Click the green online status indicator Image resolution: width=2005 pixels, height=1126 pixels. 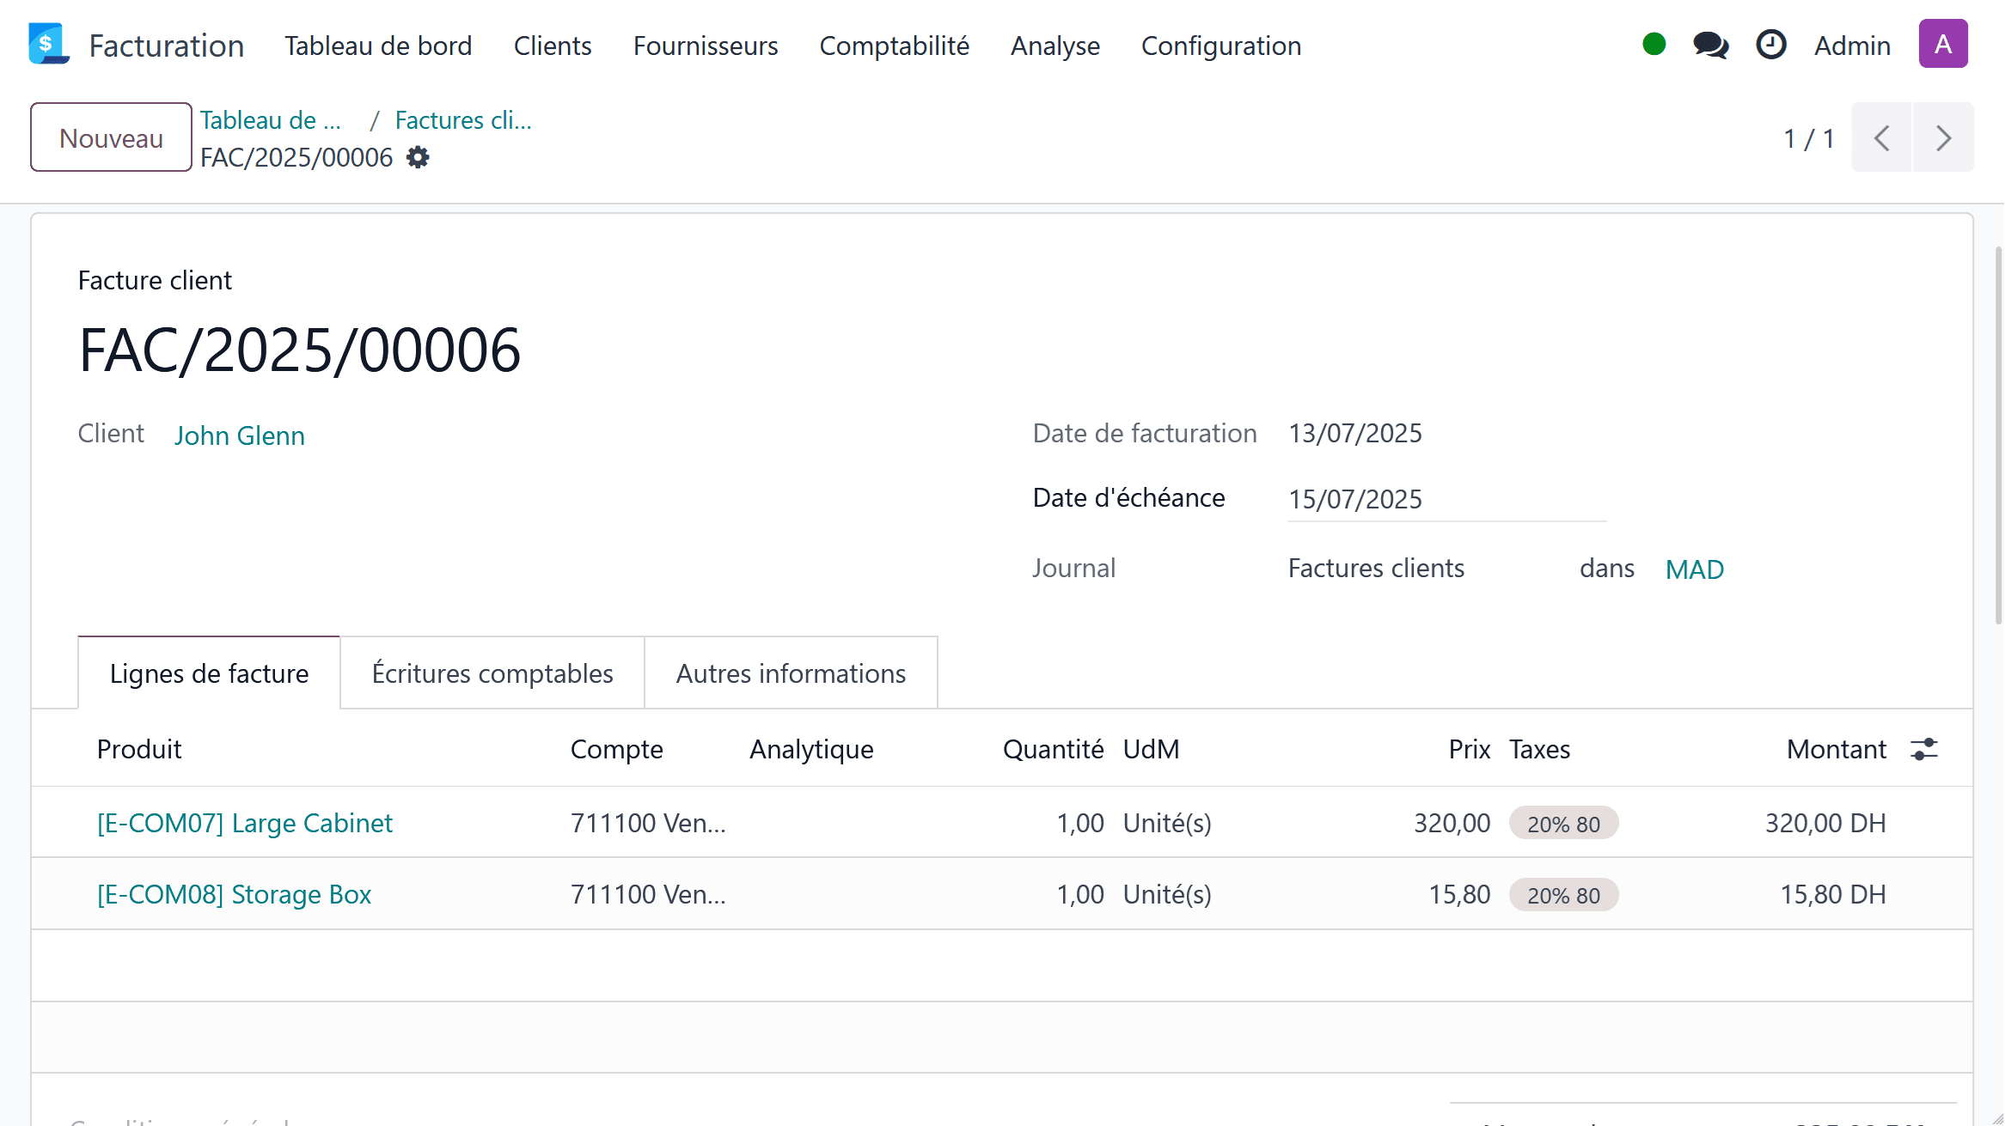(x=1654, y=45)
